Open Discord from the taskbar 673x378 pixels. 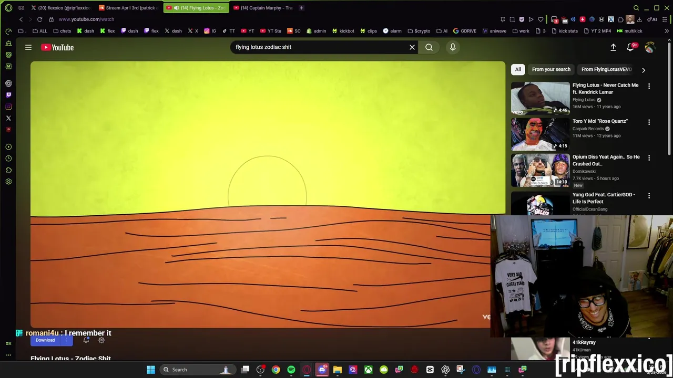point(322,370)
